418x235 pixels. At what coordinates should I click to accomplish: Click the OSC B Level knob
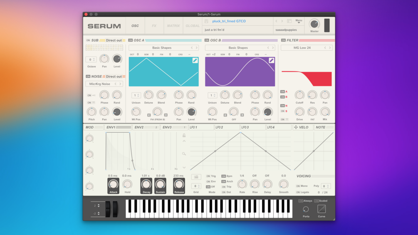coord(268,112)
